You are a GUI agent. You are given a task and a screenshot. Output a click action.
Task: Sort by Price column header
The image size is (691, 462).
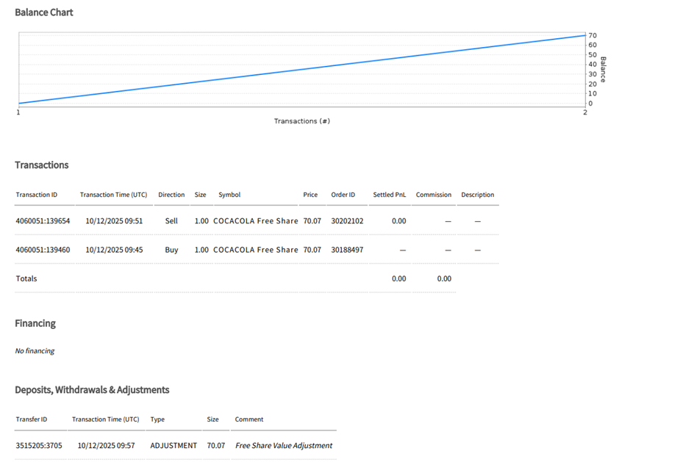[310, 195]
